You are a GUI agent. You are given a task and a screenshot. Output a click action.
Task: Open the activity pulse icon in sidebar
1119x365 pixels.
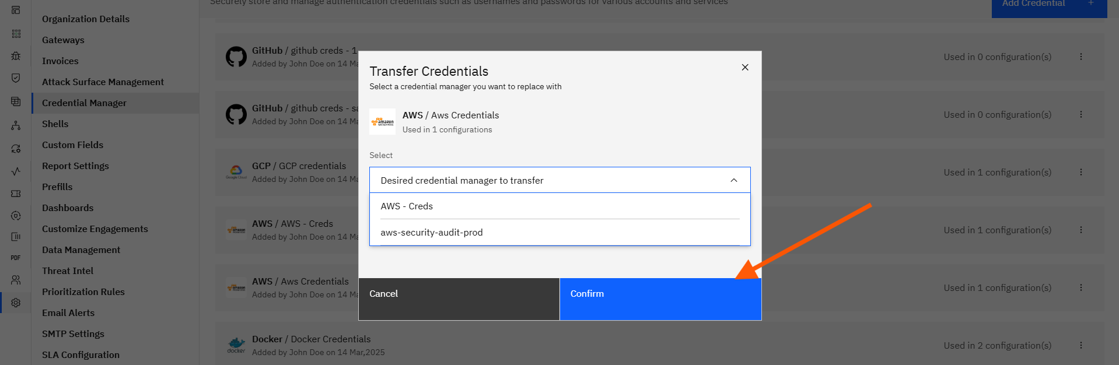[x=16, y=171]
